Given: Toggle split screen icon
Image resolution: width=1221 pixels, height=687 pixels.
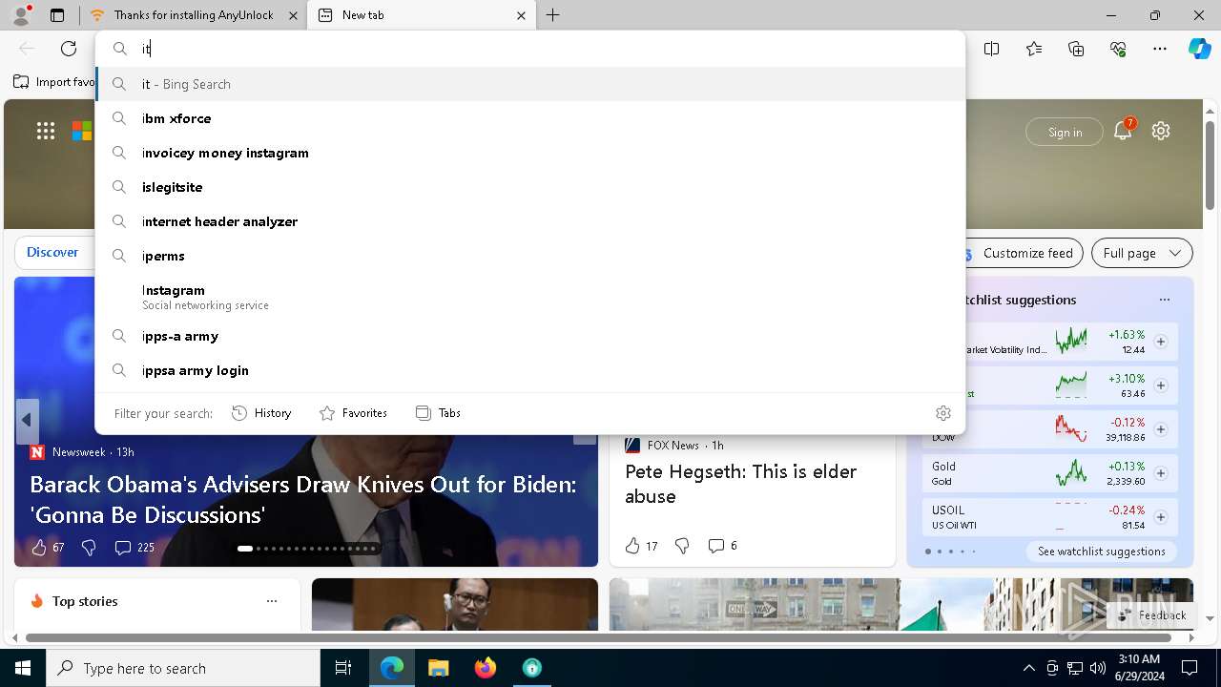Looking at the screenshot, I should pos(992,49).
